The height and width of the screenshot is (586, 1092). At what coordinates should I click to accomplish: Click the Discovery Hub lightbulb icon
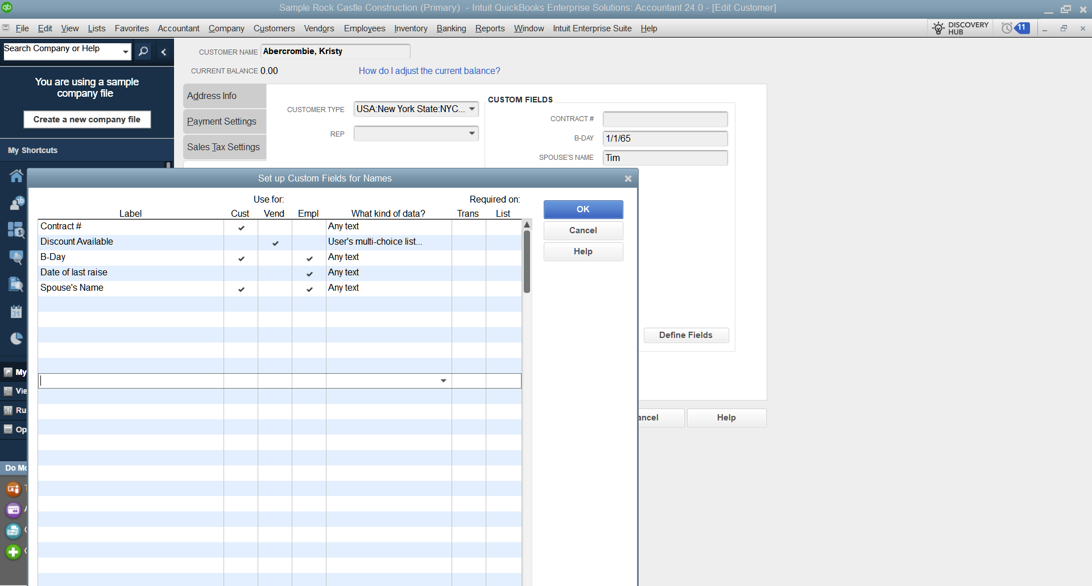[x=938, y=28]
